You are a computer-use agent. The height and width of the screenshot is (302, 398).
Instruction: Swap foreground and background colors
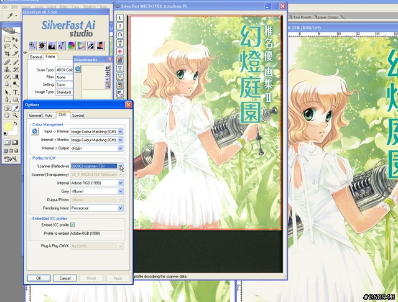pos(16,123)
